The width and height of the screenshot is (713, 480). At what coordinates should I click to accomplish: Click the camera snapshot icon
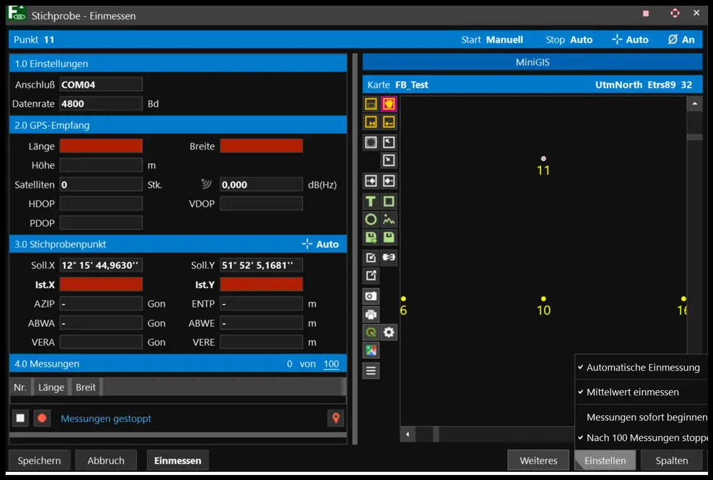[371, 296]
